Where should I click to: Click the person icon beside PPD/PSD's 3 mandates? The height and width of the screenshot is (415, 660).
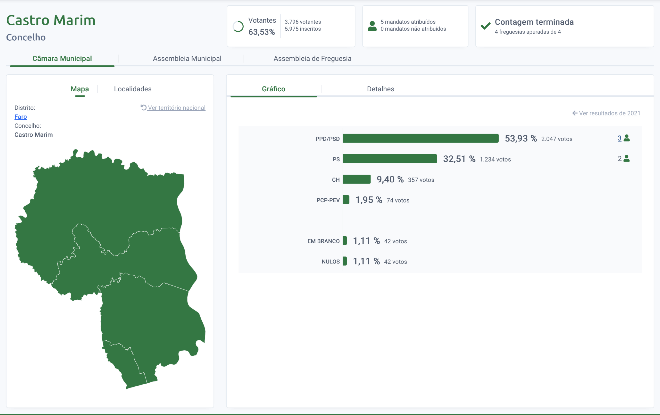[x=626, y=138]
